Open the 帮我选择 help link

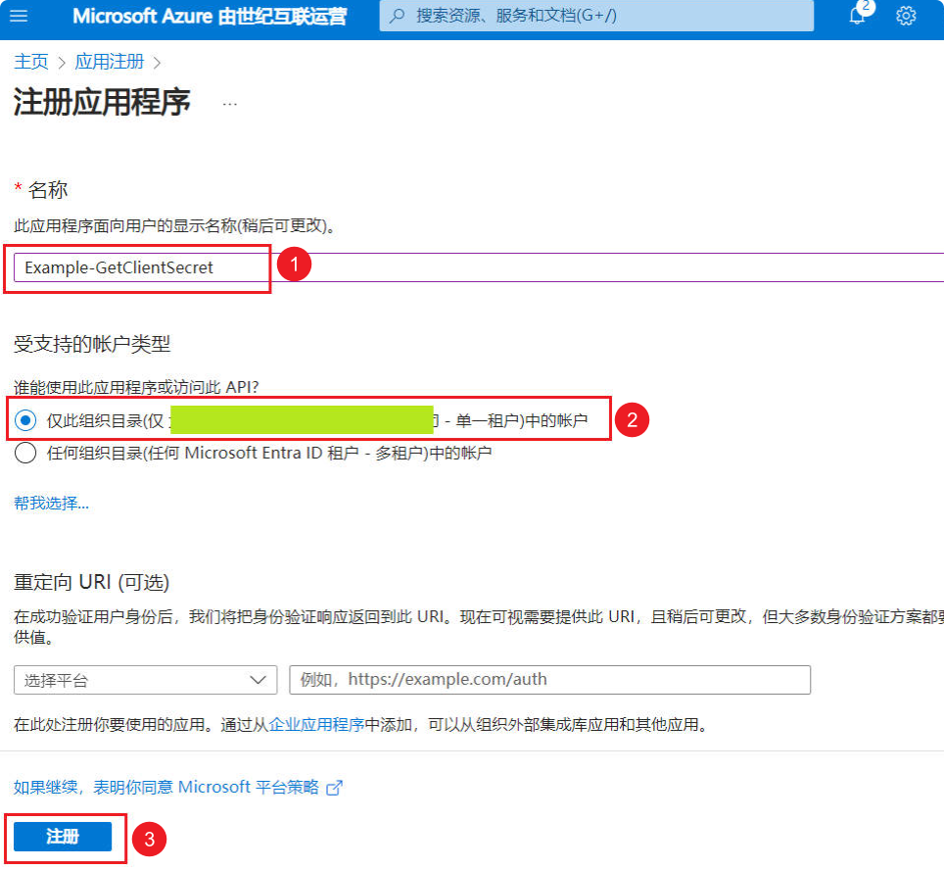point(51,503)
